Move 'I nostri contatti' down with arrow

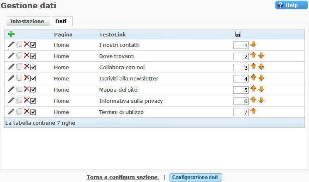click(253, 44)
